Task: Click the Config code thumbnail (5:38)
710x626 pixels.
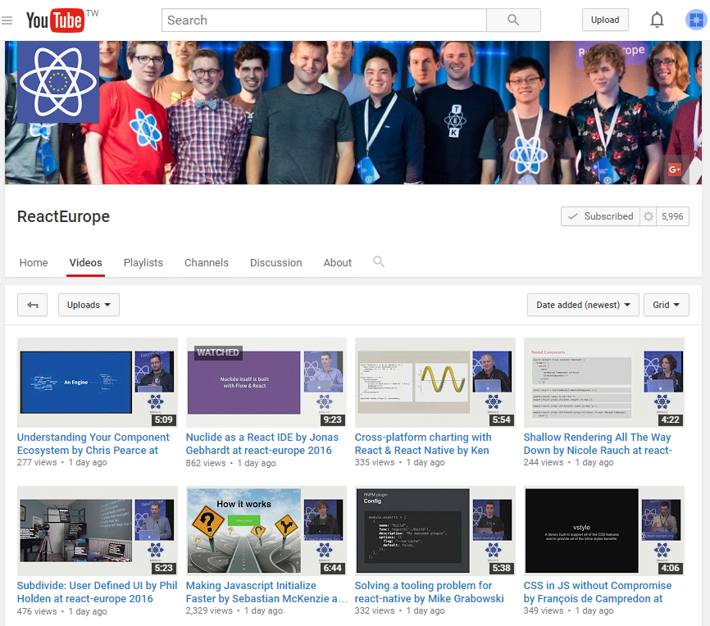Action: pos(435,531)
